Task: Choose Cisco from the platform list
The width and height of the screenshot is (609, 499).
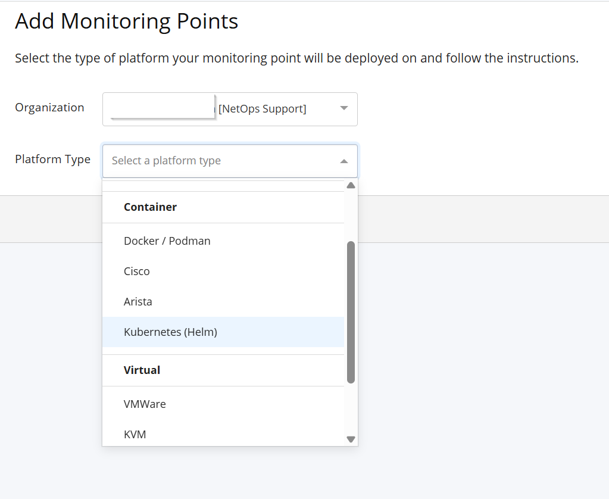Action: click(137, 272)
